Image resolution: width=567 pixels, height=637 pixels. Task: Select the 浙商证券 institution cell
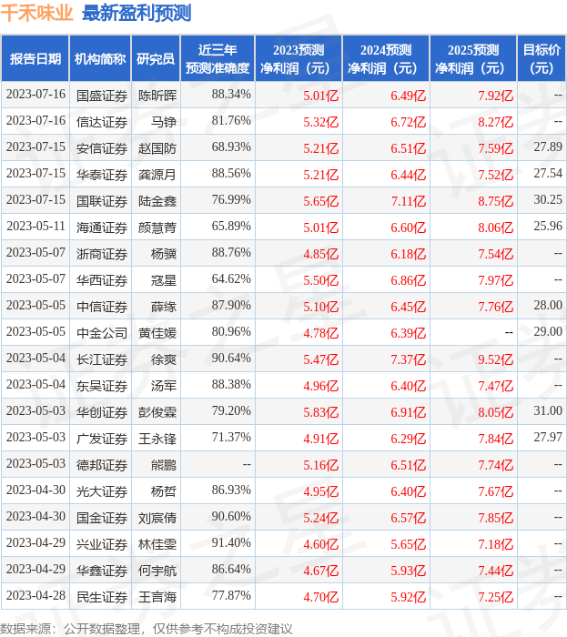coord(102,254)
